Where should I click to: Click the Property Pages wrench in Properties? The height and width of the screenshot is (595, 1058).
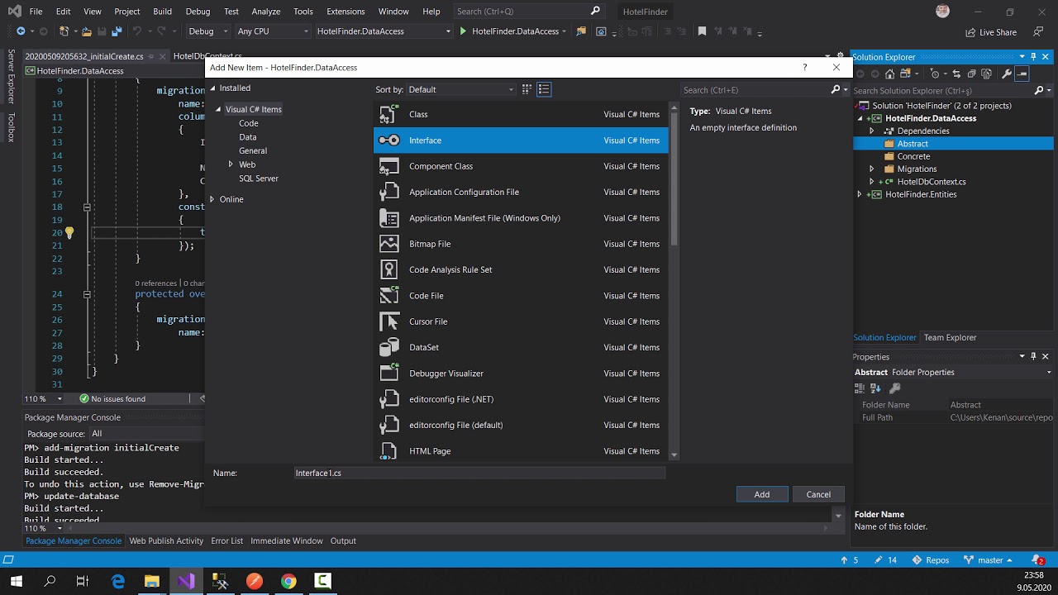894,388
